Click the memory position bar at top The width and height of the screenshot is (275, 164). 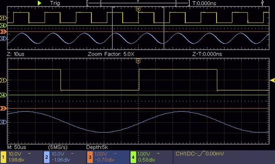(138, 3)
